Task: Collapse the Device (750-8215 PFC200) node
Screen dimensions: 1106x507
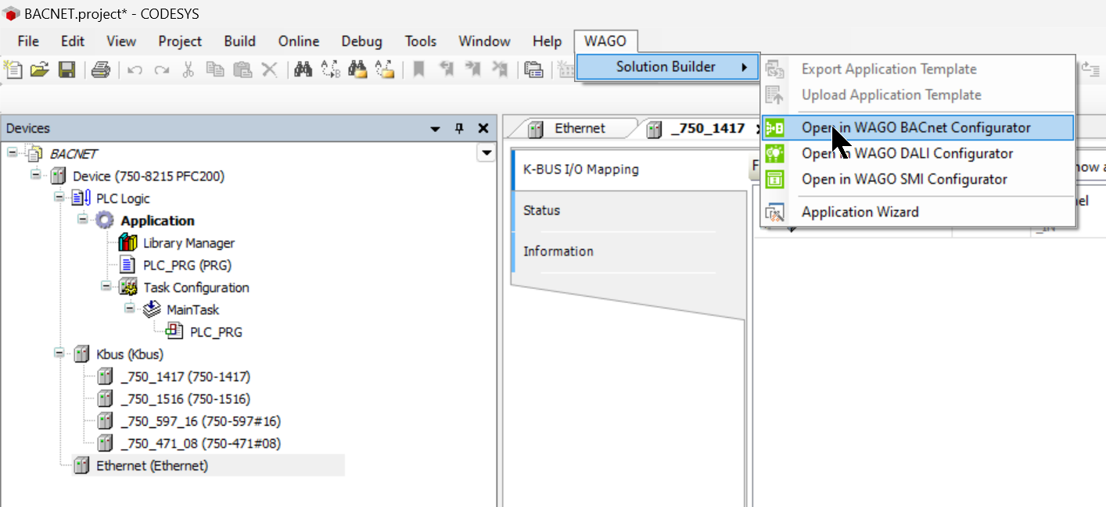Action: (35, 175)
